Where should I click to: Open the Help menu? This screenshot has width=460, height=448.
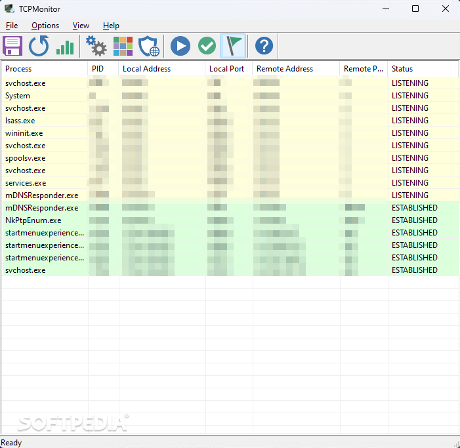(x=111, y=26)
